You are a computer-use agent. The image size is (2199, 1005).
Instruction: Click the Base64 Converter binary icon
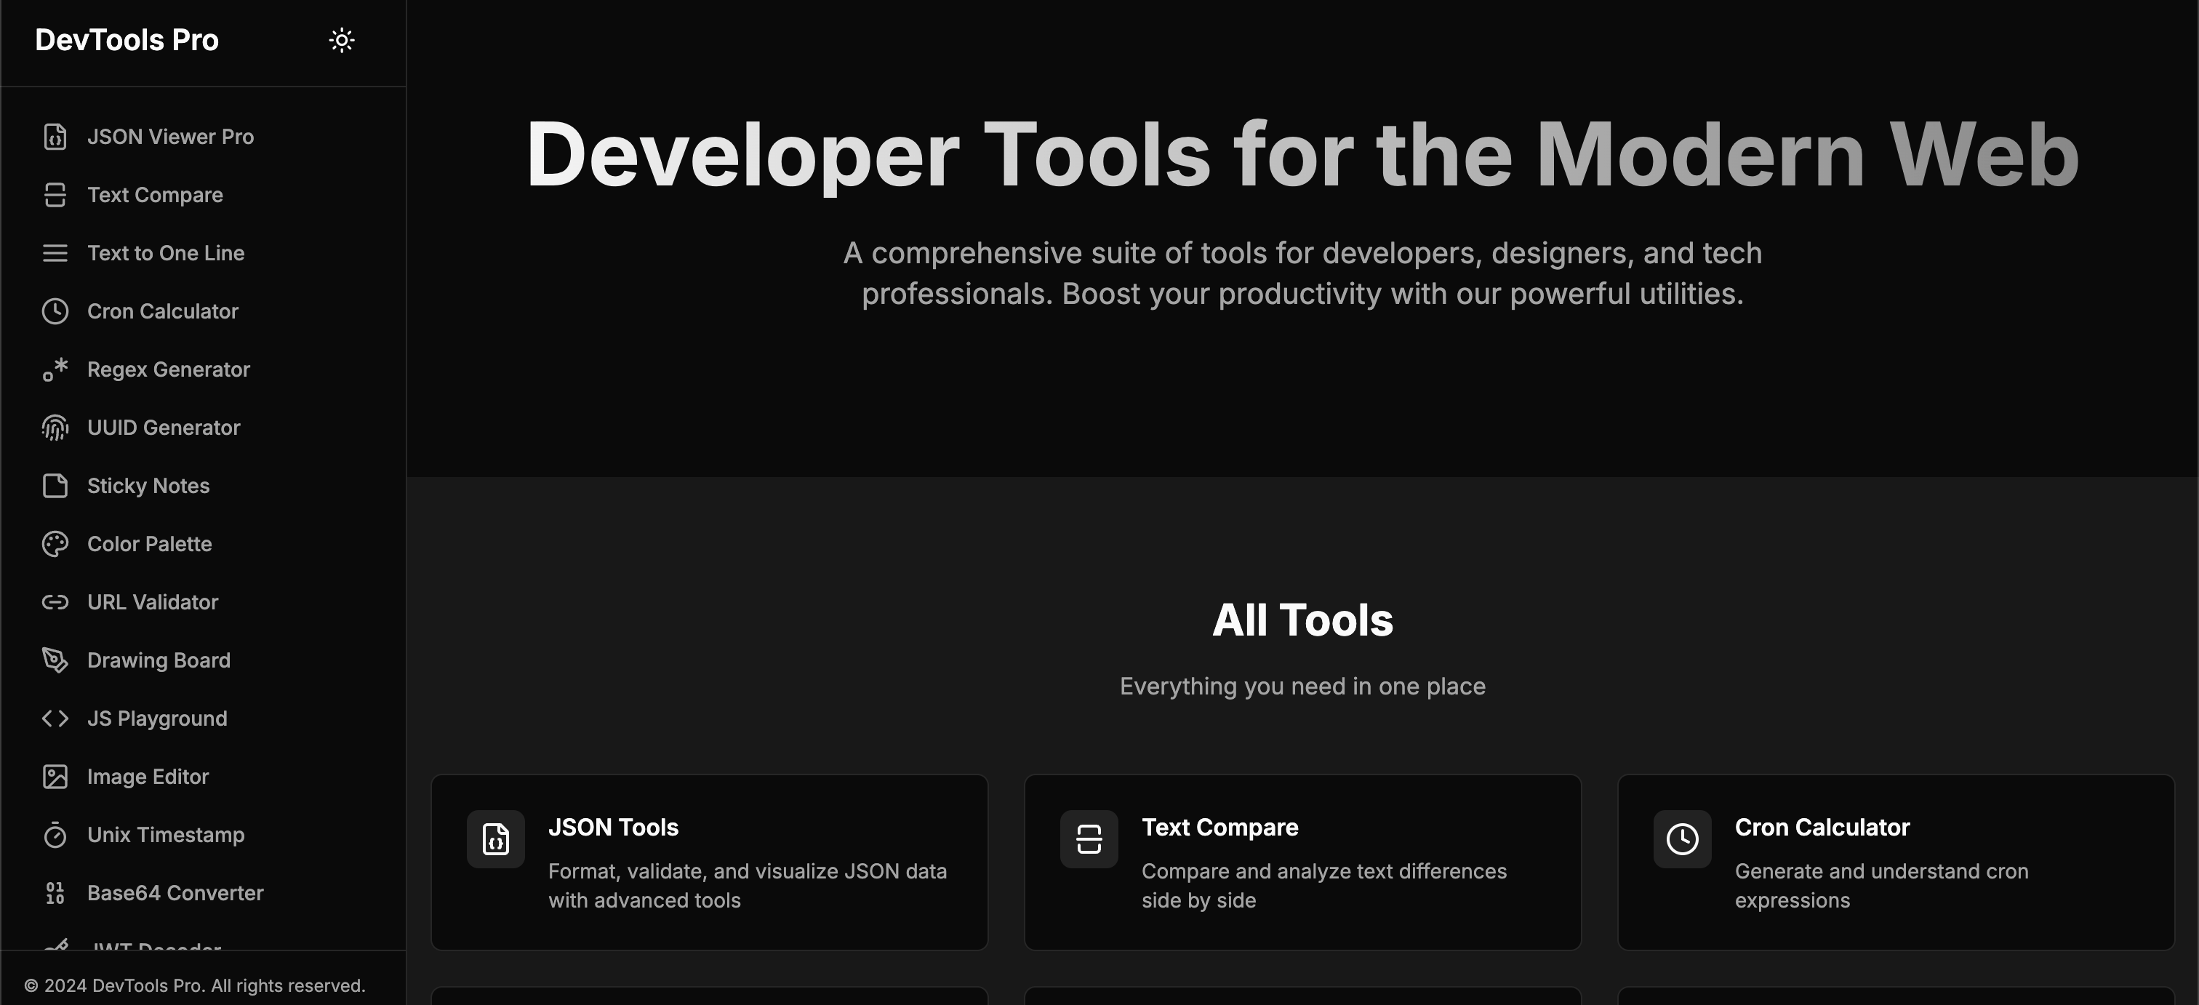tap(55, 892)
